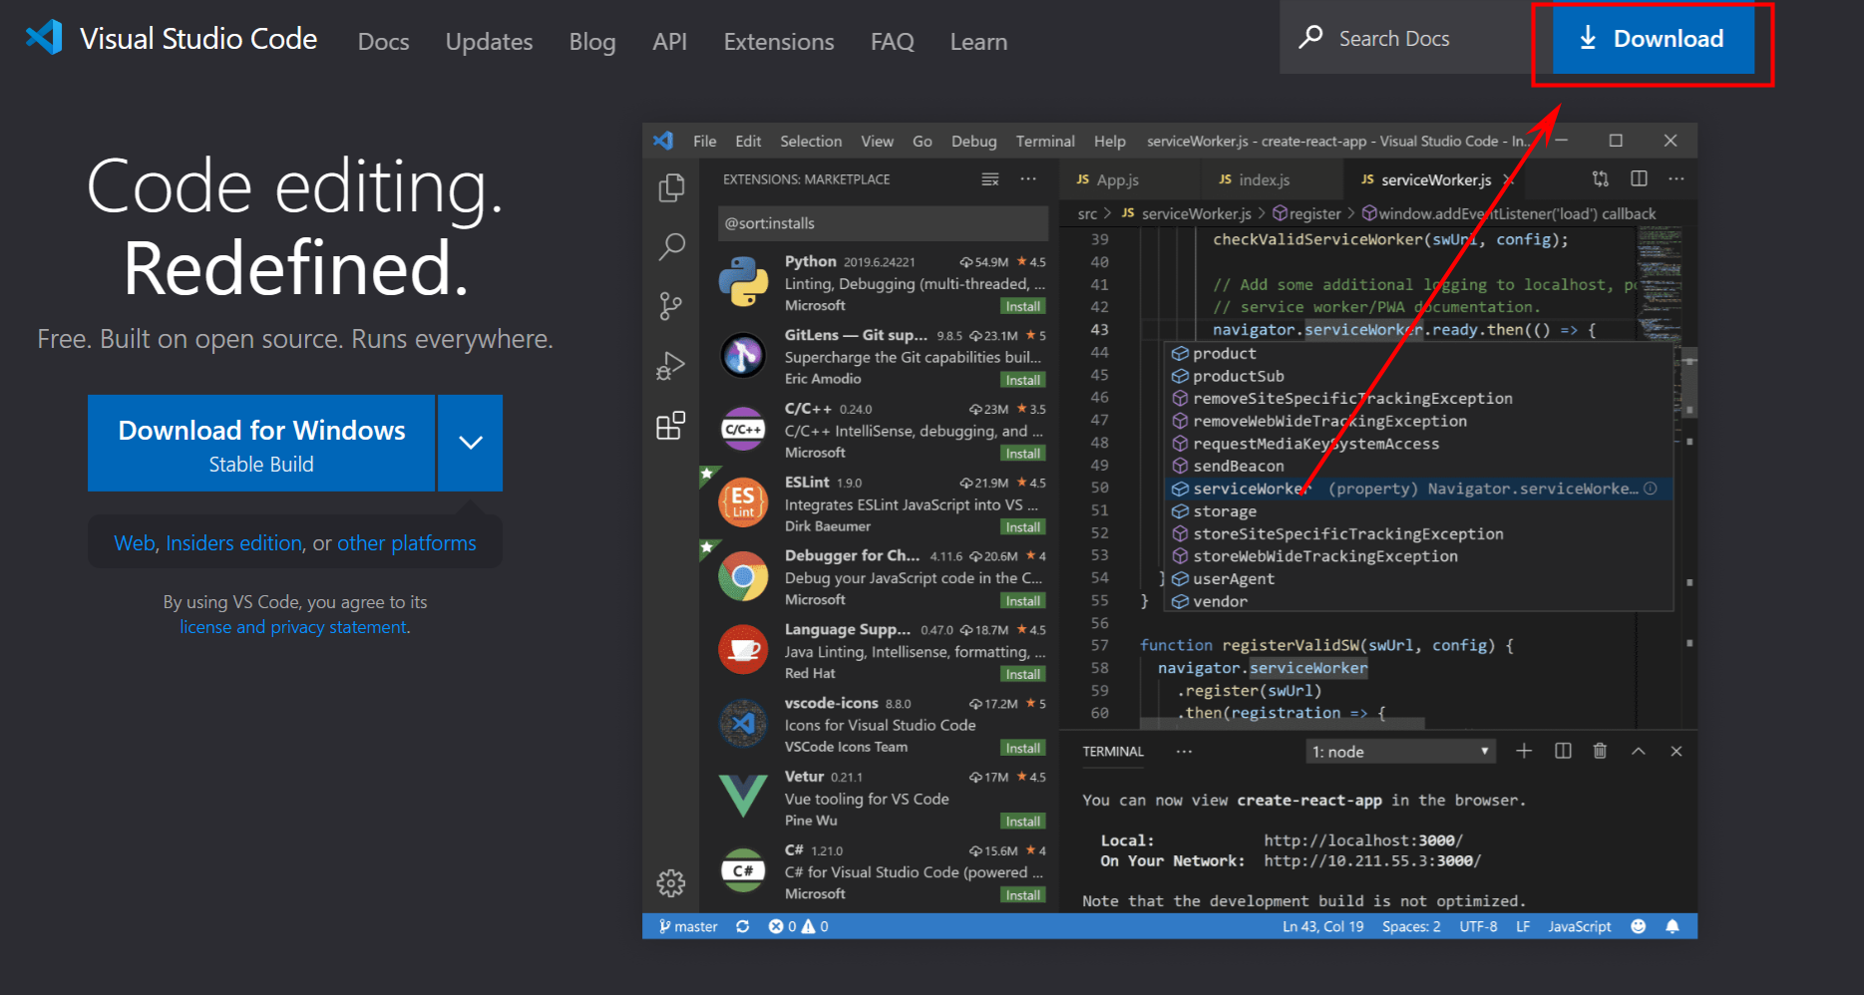1864x995 pixels.
Task: Click the master branch status item
Action: tap(688, 926)
